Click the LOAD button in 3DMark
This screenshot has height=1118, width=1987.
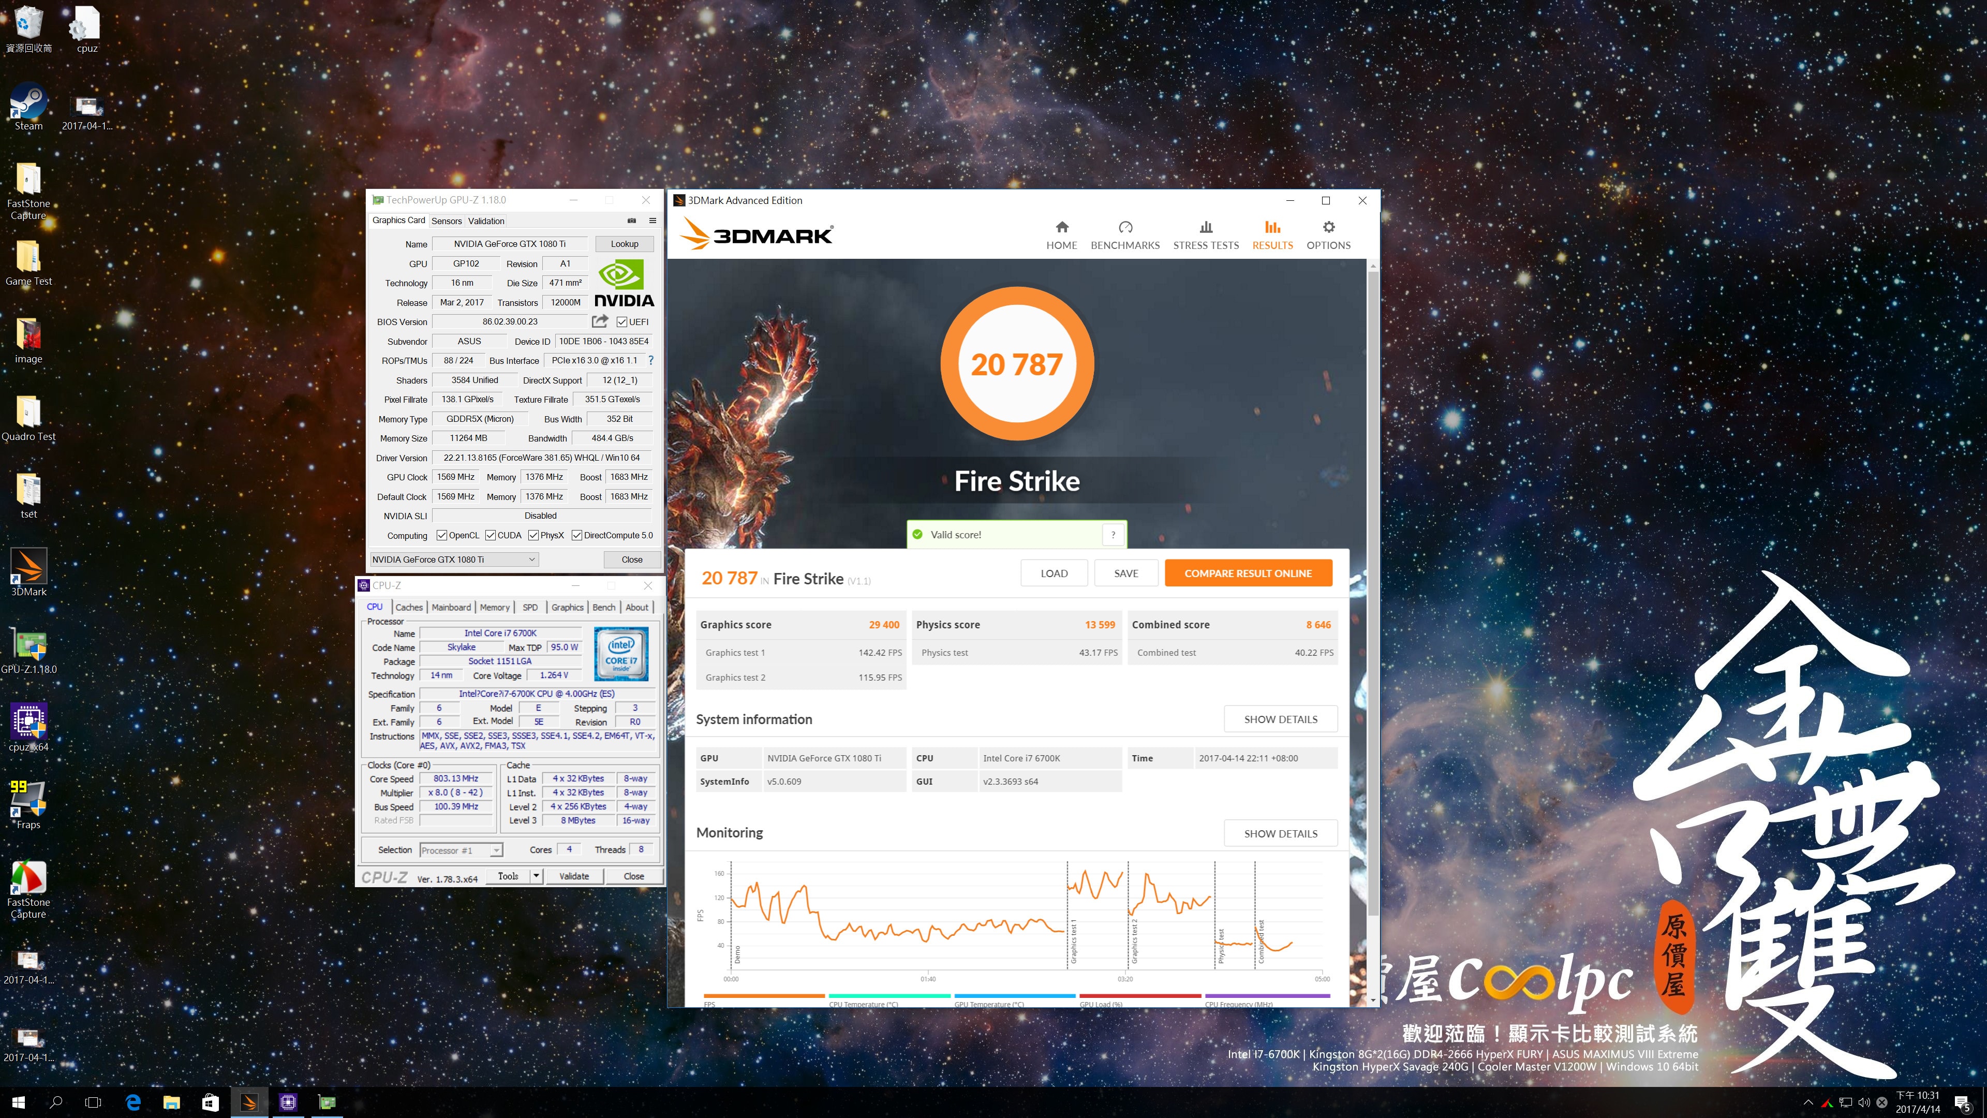(1054, 573)
